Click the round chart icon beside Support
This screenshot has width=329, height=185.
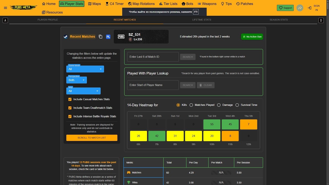(300, 8)
